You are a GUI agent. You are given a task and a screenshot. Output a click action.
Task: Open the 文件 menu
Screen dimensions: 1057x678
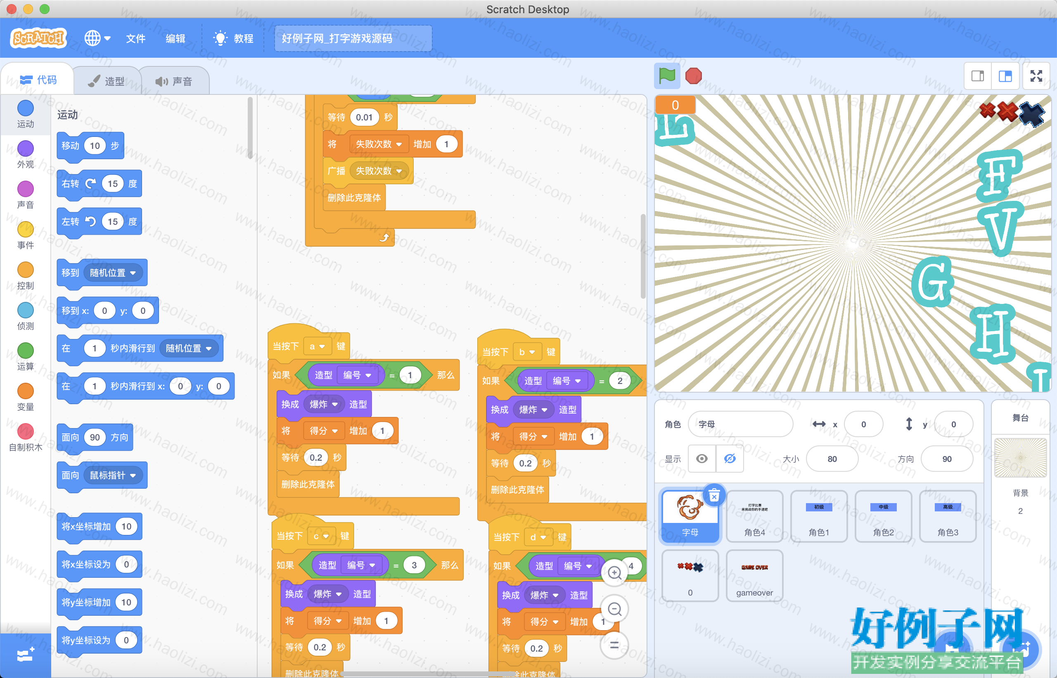(135, 38)
